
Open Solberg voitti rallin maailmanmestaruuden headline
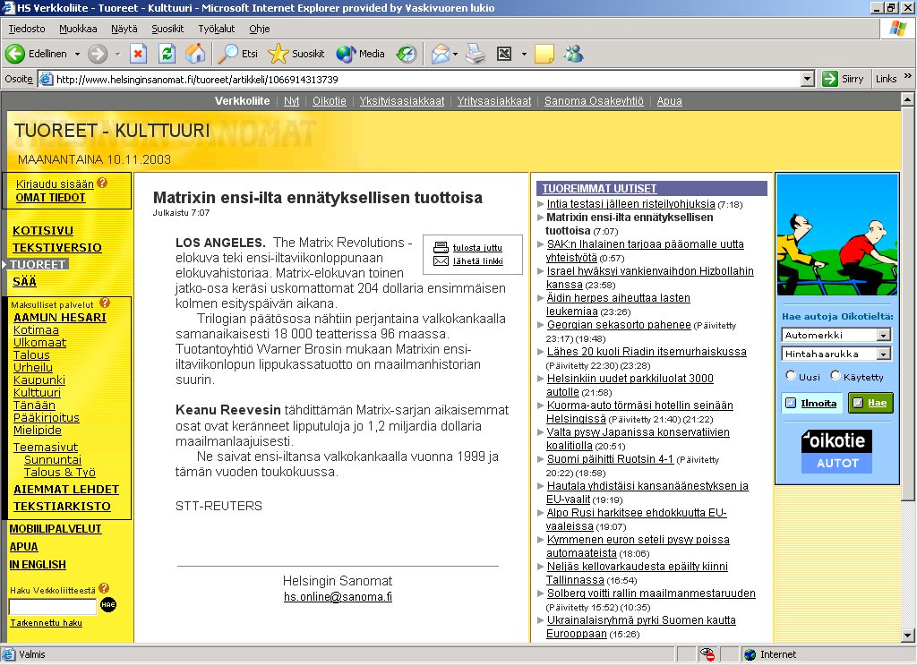[651, 593]
